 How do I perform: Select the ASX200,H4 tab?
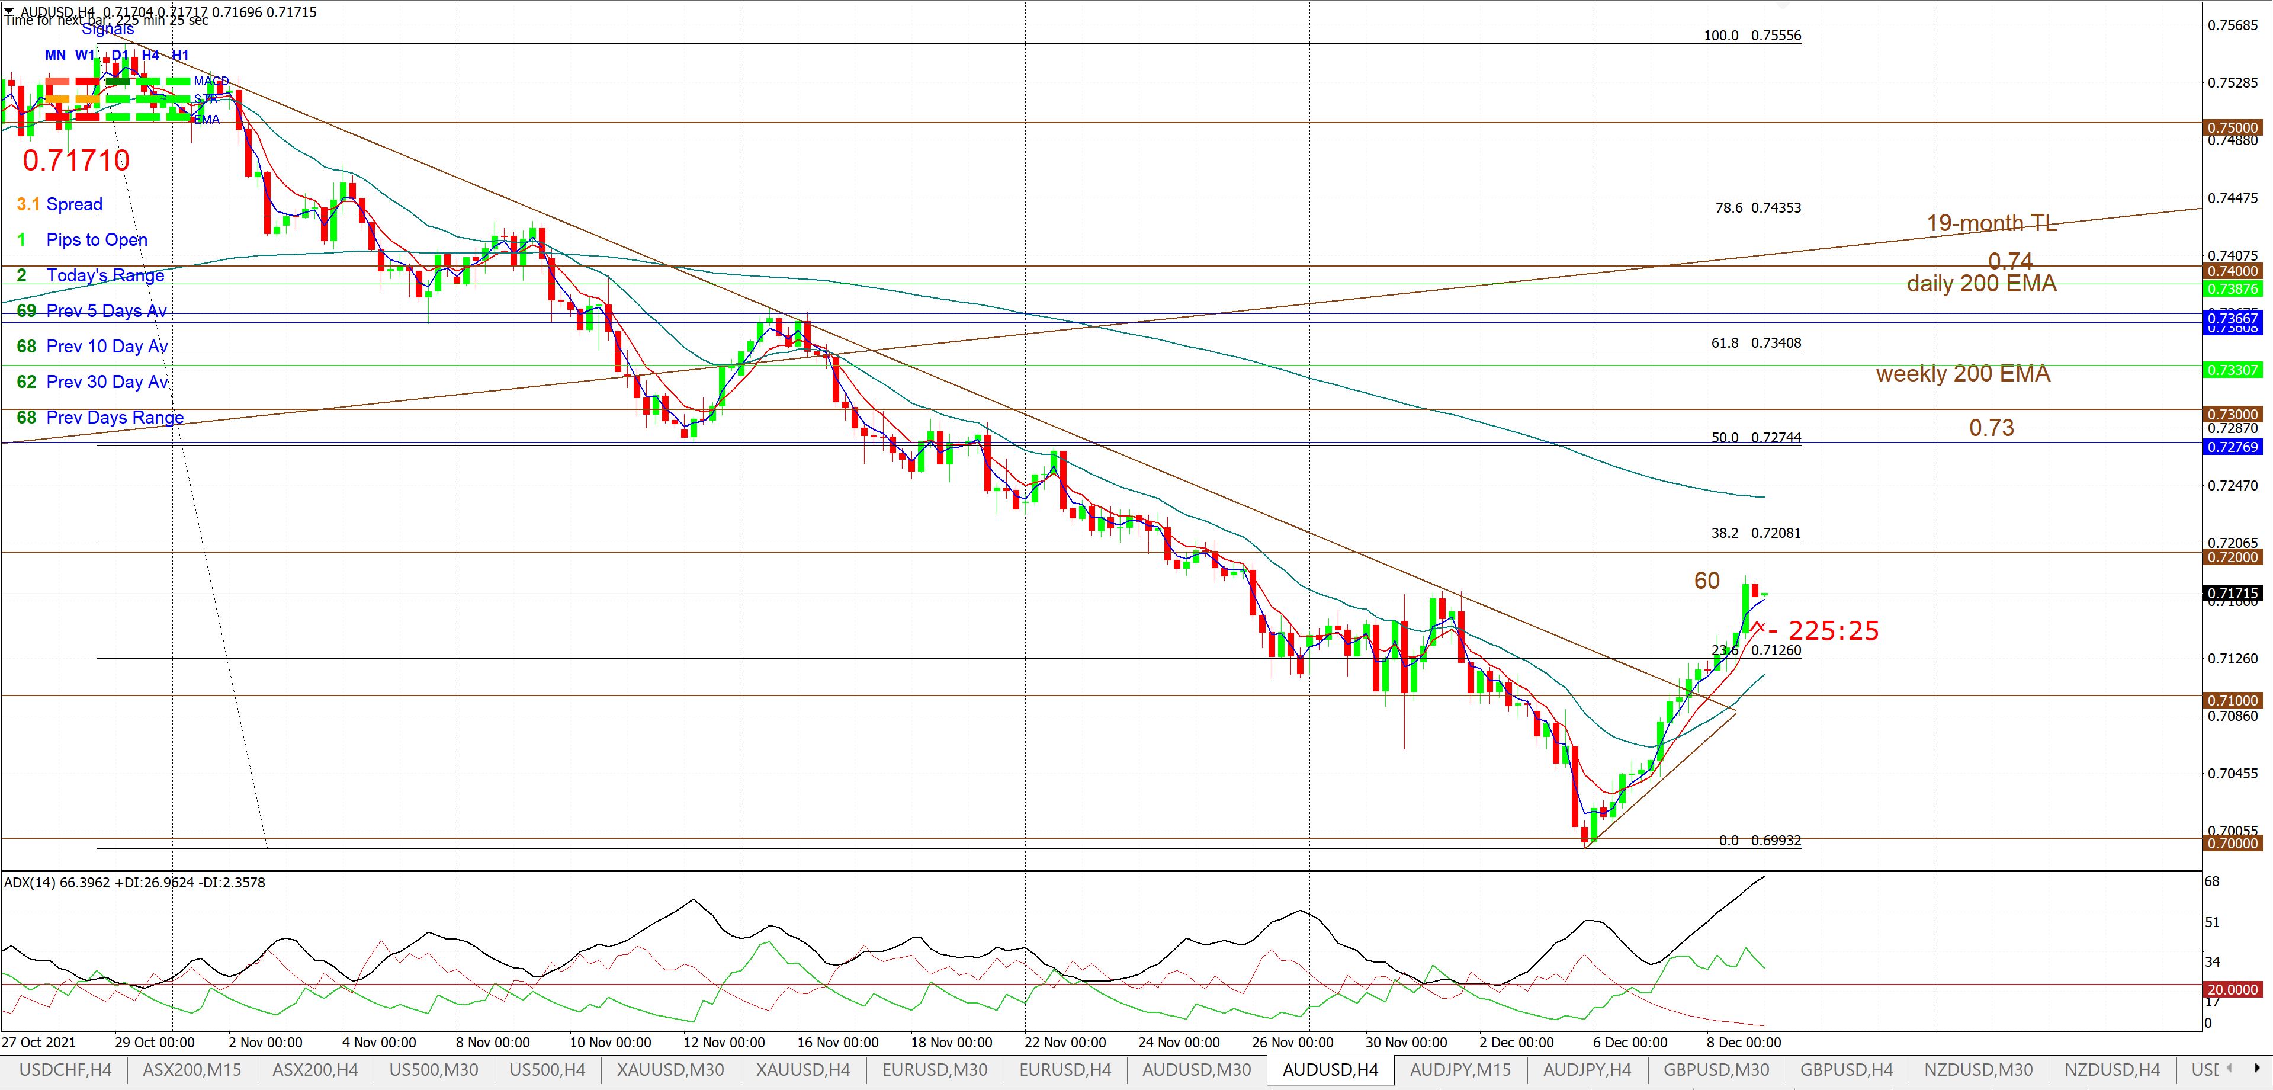[x=315, y=1070]
